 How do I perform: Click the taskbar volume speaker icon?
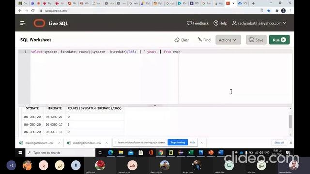click(261, 153)
